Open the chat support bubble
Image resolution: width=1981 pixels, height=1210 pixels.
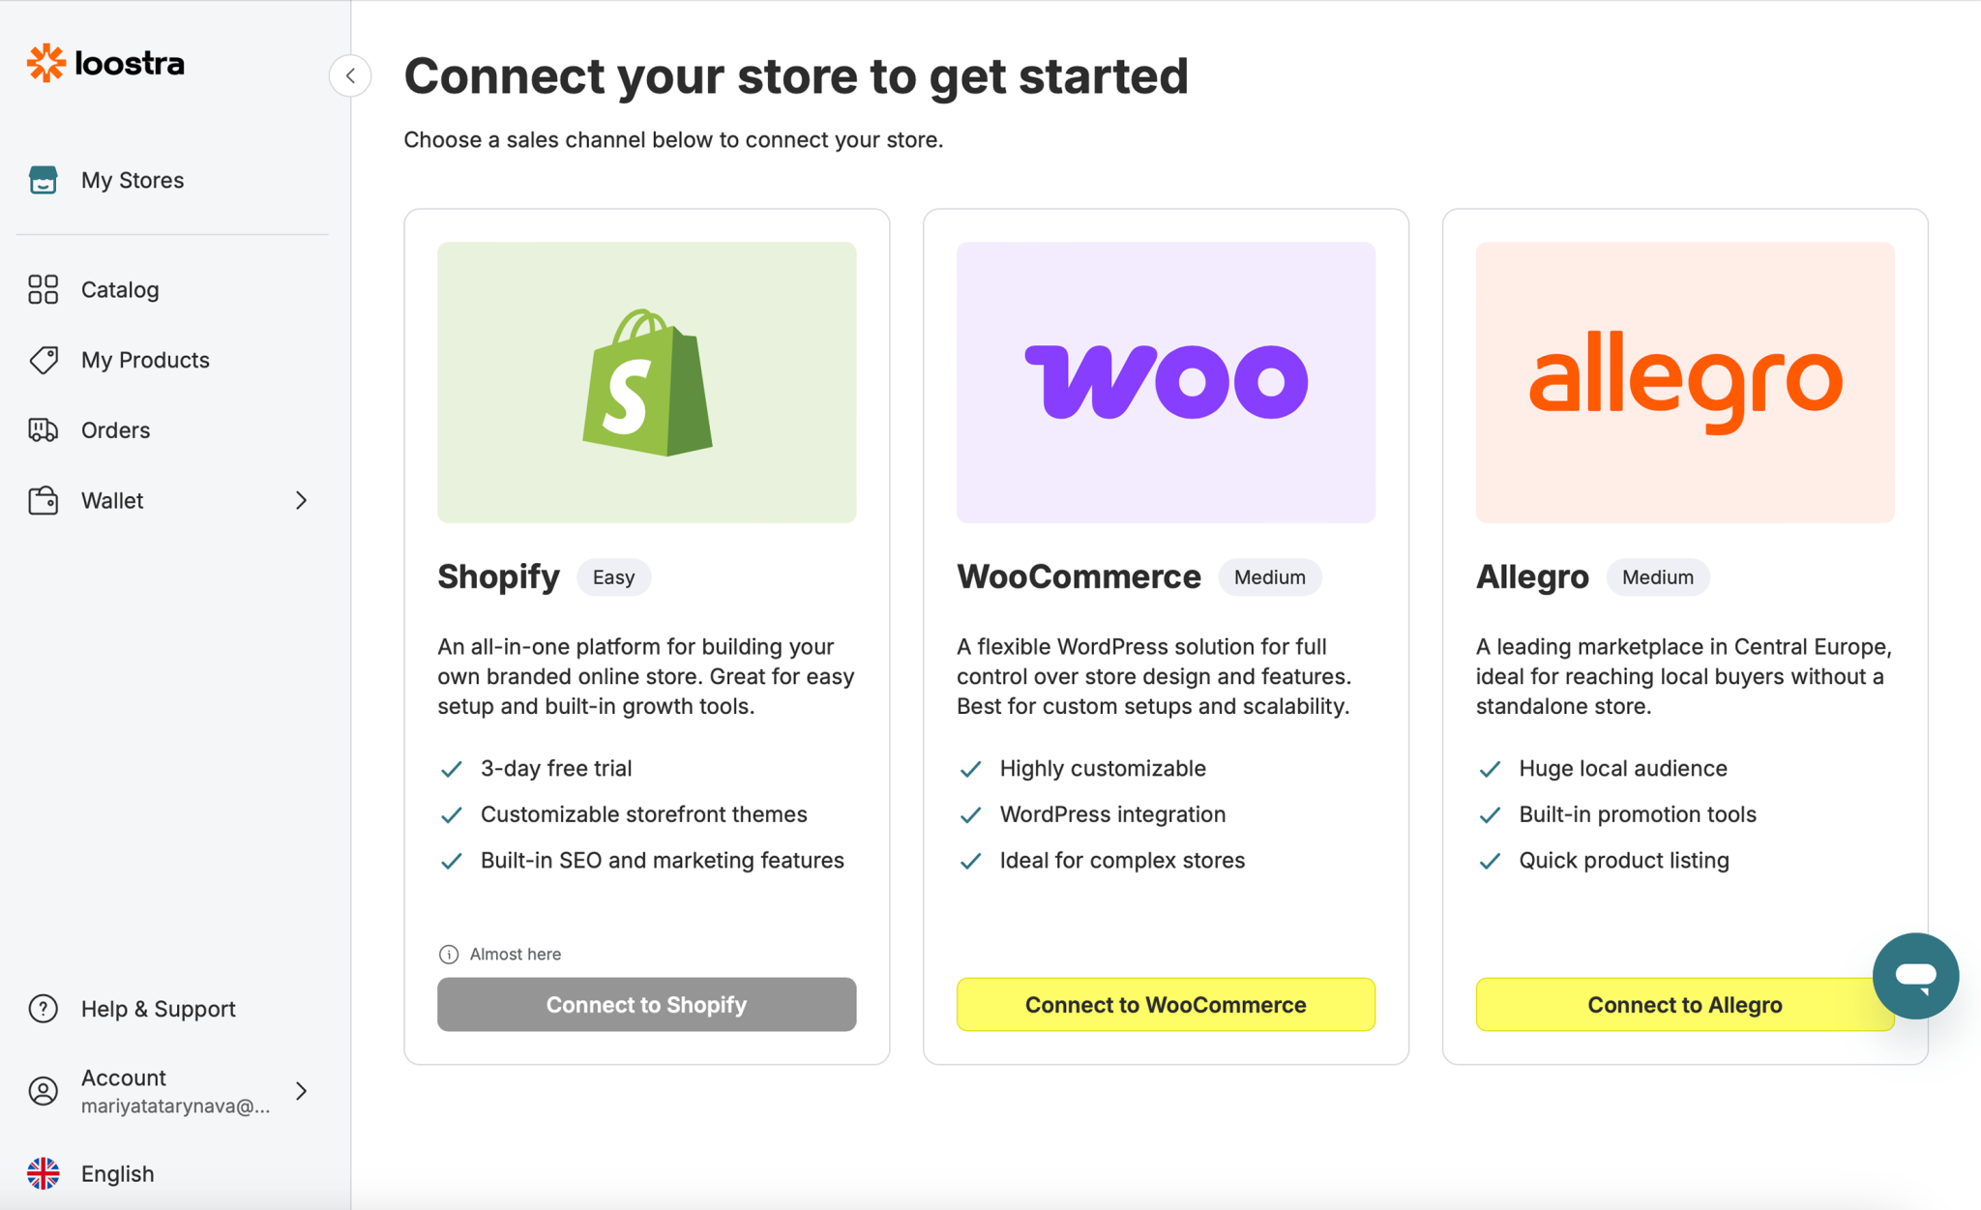coord(1915,976)
